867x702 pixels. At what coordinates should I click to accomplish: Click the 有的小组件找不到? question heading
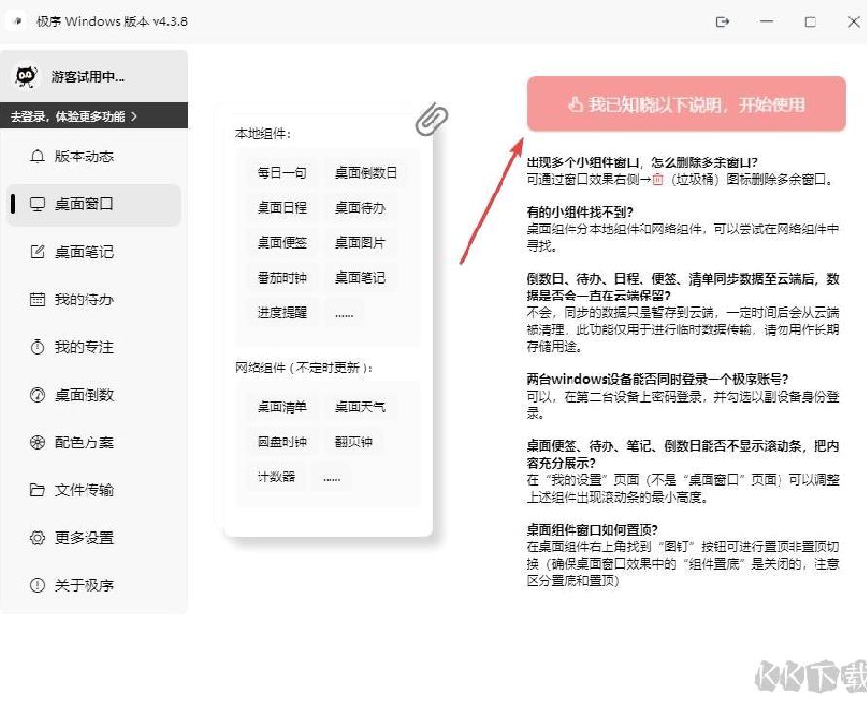pos(579,212)
